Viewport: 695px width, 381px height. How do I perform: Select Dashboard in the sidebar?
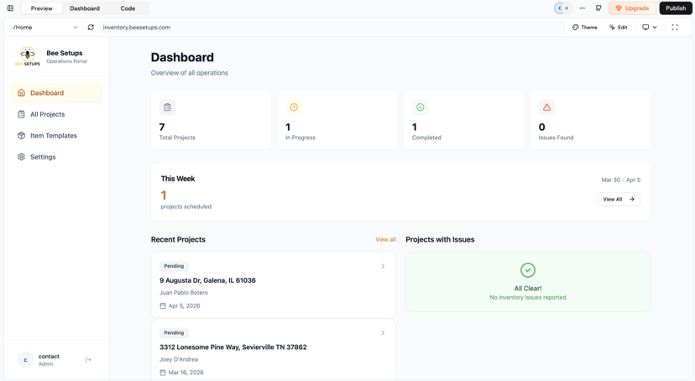pos(56,93)
